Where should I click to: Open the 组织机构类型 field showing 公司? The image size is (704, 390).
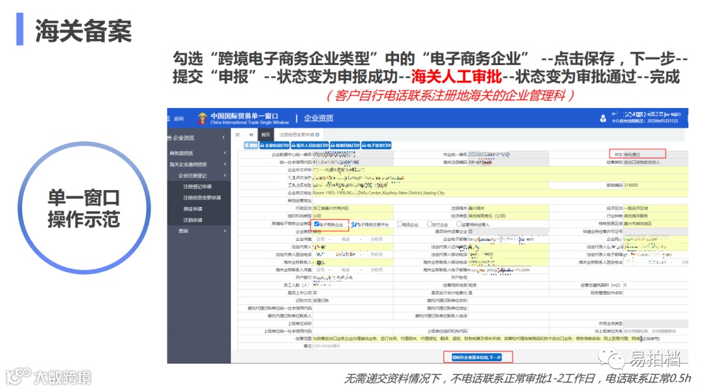point(353,216)
